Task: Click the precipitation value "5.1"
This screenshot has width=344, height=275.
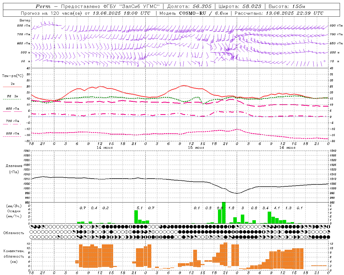Action: coord(140,208)
